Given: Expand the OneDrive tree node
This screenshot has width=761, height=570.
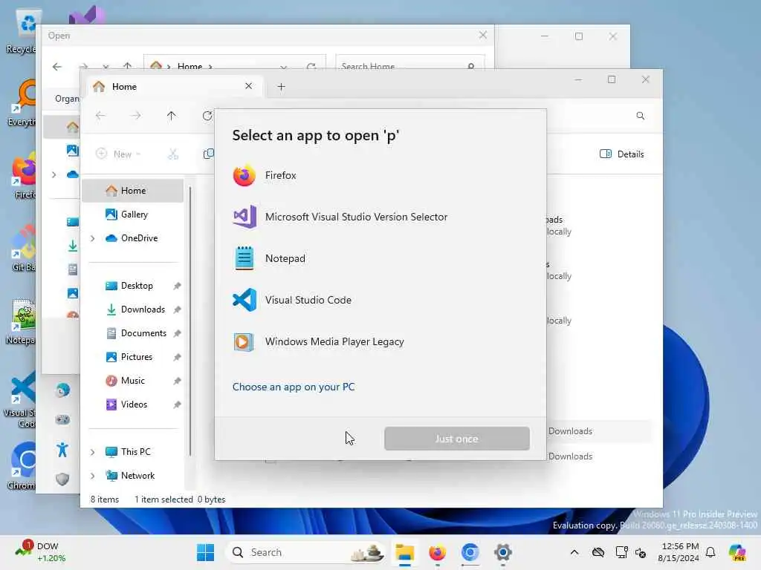Looking at the screenshot, I should (x=93, y=238).
